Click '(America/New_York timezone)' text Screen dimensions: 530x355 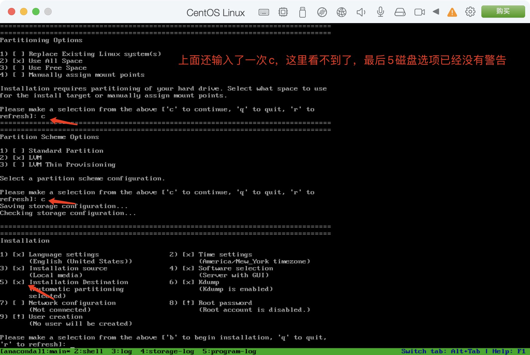point(254,261)
